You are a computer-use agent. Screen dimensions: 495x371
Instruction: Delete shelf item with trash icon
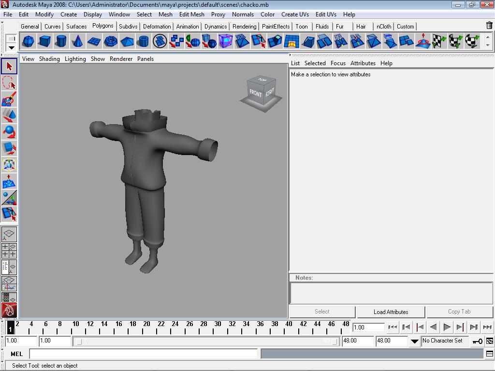(489, 25)
